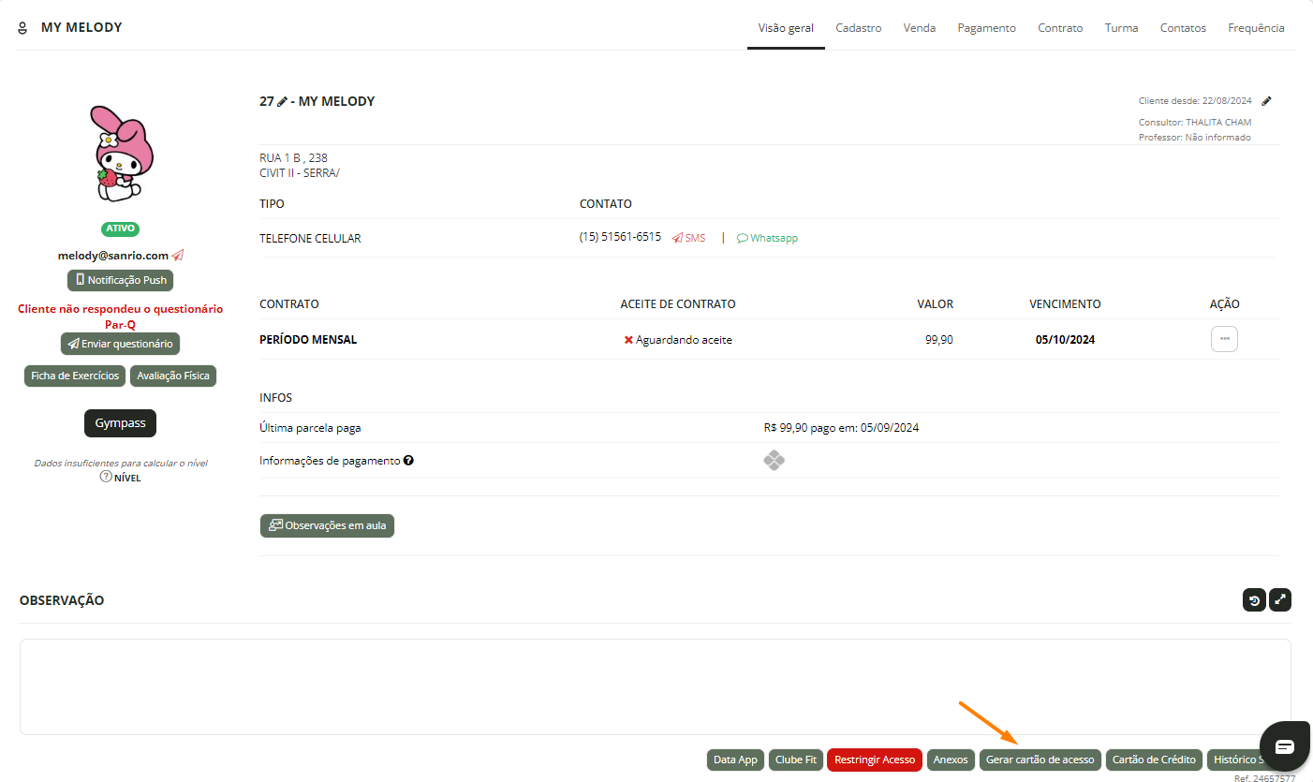Image resolution: width=1313 pixels, height=782 pixels.
Task: Go to the Pagamento tab
Action: 986,28
